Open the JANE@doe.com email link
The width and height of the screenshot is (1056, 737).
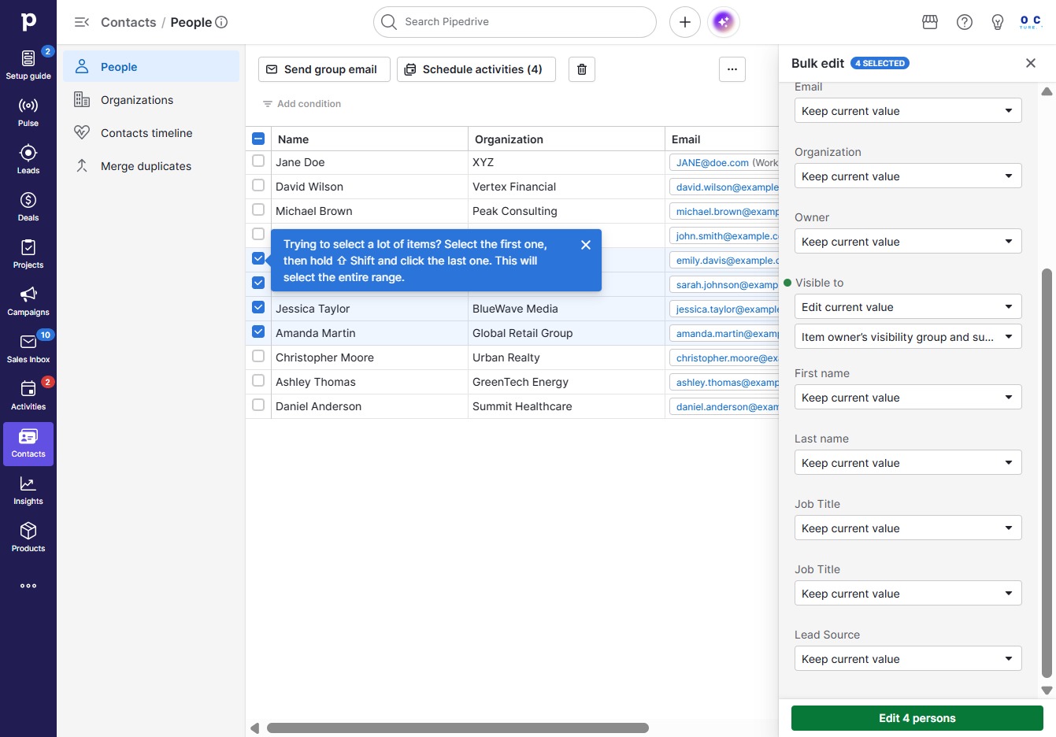tap(713, 163)
